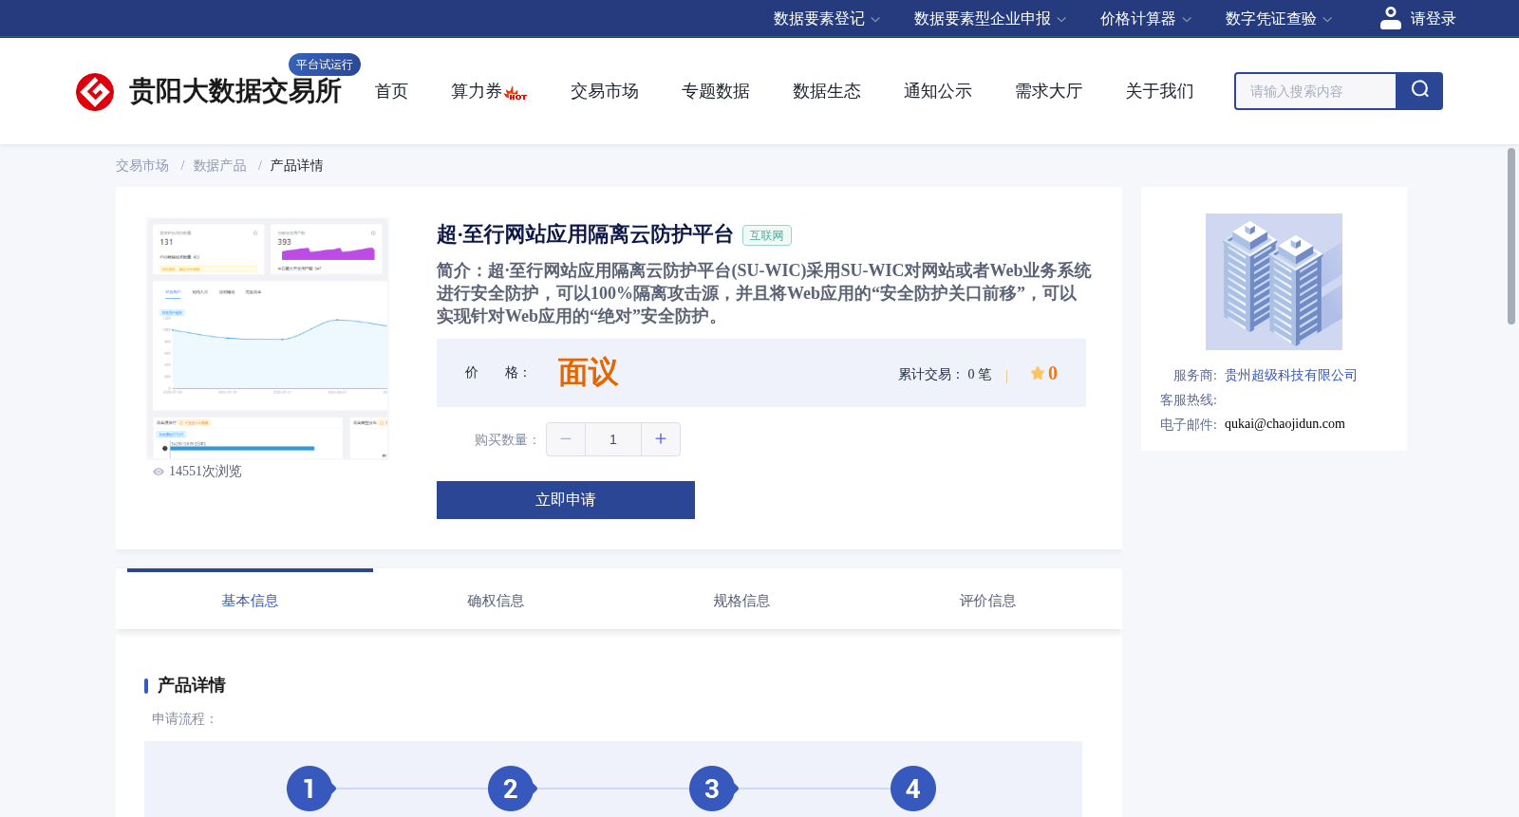Screen dimensions: 1519x817
Task: Go to 首页 in main navigation
Action: pyautogui.click(x=391, y=91)
